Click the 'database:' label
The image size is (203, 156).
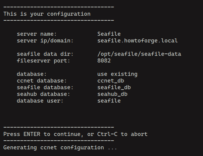32,74
